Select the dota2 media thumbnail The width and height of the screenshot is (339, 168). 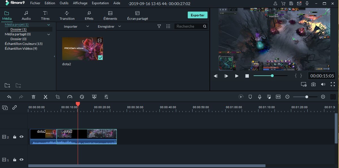click(82, 49)
